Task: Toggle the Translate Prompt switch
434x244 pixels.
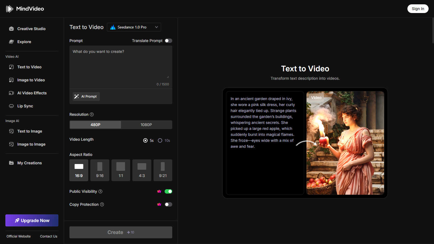Action: pyautogui.click(x=168, y=41)
